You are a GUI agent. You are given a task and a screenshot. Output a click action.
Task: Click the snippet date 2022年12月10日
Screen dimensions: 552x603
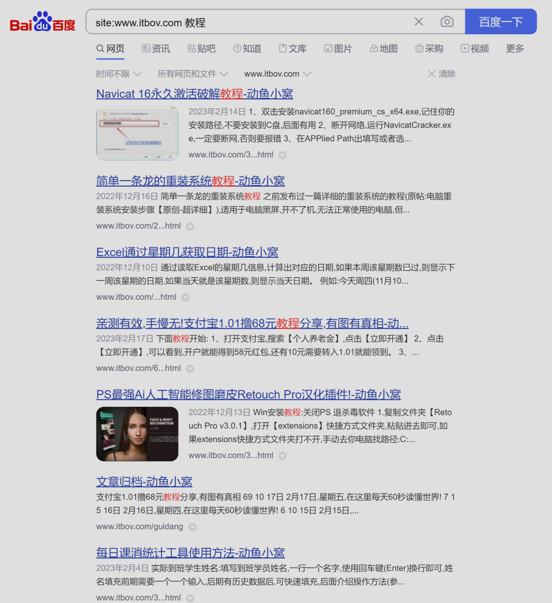pos(127,267)
